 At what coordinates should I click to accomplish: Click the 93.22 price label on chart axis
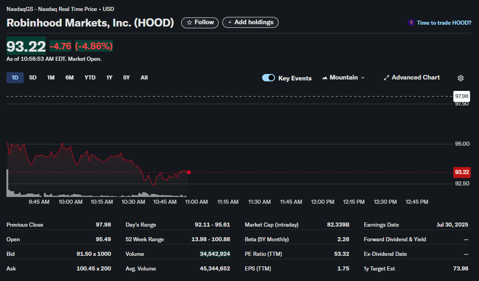462,172
